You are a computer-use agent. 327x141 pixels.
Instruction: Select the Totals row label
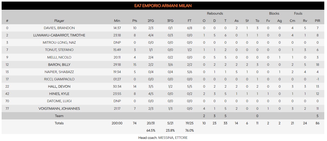click(x=59, y=123)
